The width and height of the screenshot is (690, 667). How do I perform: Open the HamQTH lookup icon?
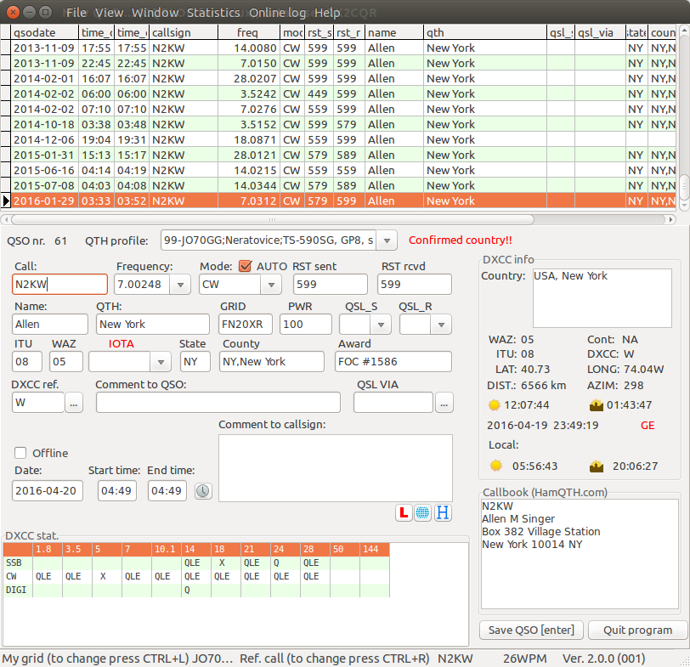442,512
